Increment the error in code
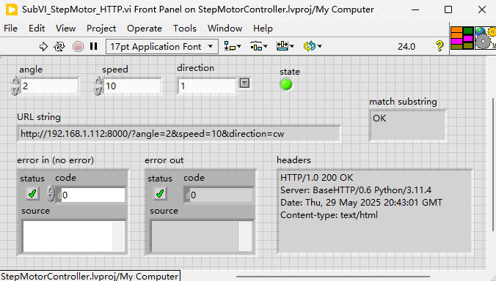 click(51, 190)
